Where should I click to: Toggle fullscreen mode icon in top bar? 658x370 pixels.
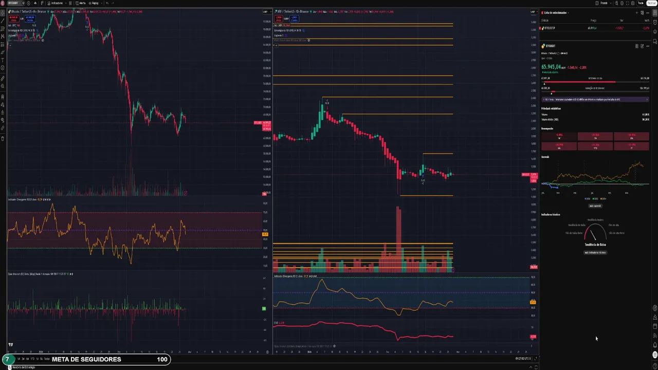[628, 3]
